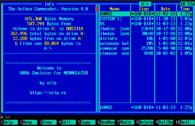Select the dirinfo file
The width and height of the screenshot is (195, 126).
(x=146, y=39)
